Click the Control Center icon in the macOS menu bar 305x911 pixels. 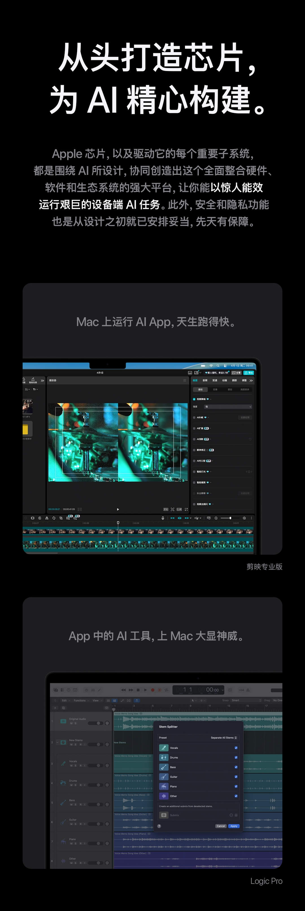click(x=225, y=365)
